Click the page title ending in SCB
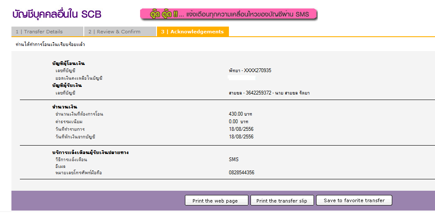 (x=57, y=14)
